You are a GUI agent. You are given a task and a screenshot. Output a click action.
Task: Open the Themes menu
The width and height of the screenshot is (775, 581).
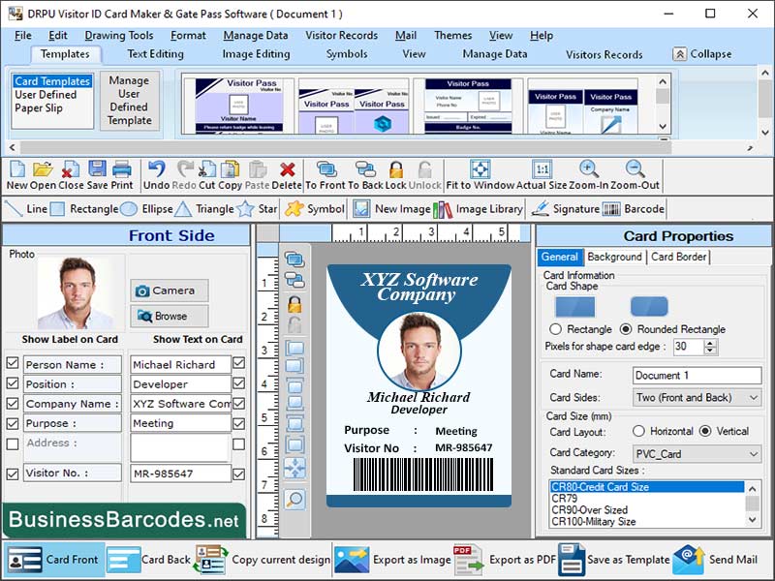[x=452, y=36]
